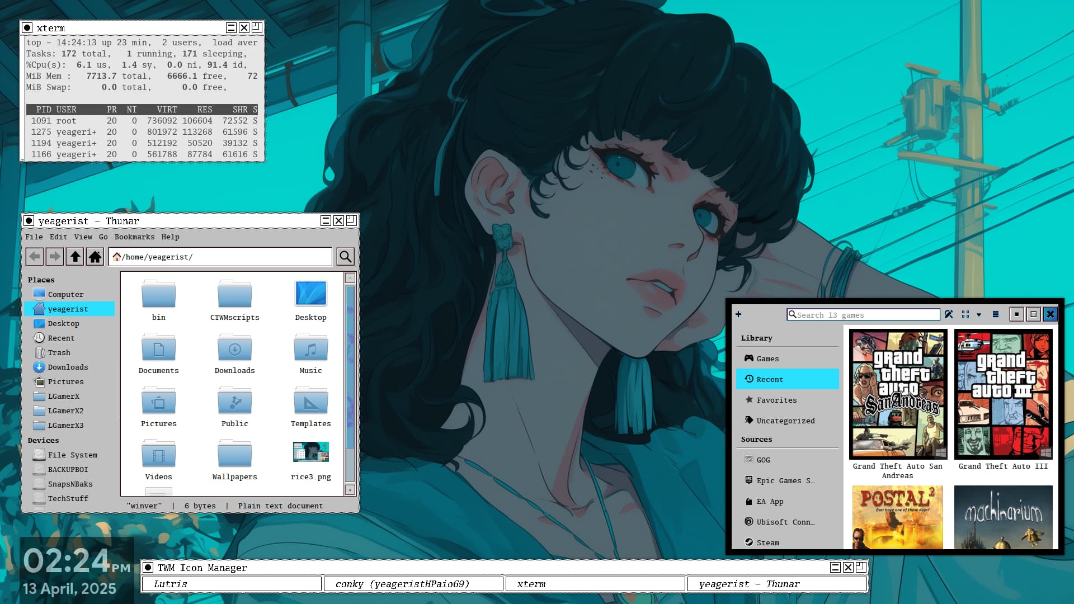Select LGamerX3 bookmark in Thunar
This screenshot has height=604, width=1074.
point(70,425)
